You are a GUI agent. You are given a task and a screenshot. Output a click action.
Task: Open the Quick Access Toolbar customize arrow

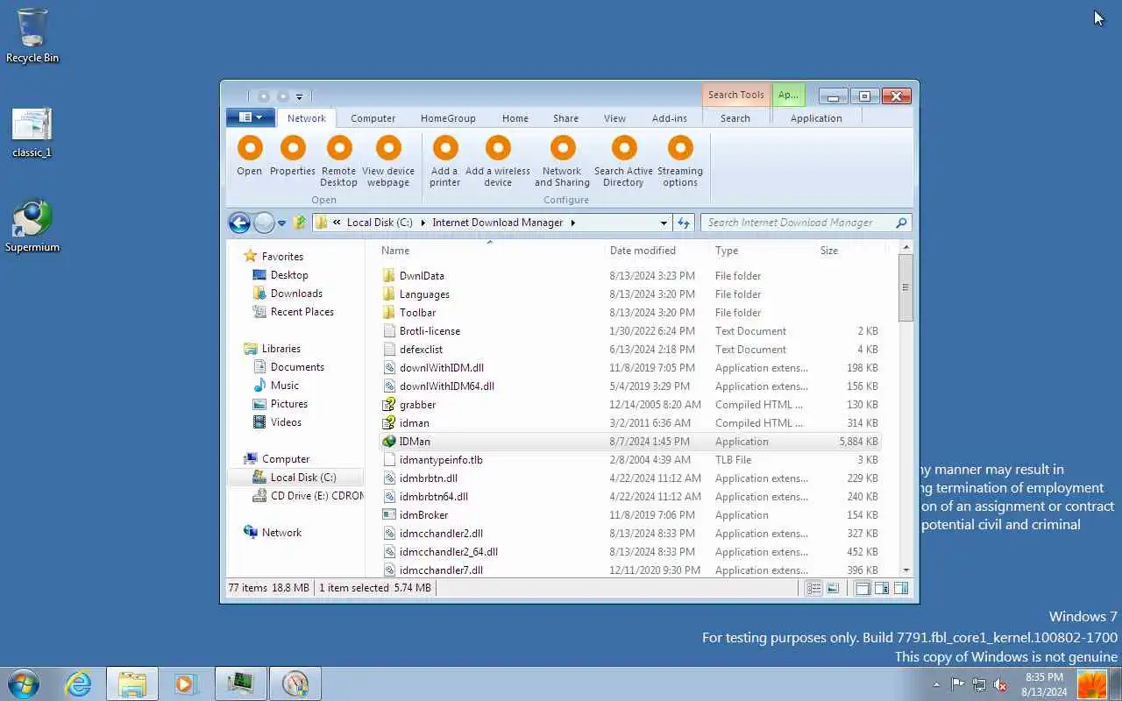(299, 96)
